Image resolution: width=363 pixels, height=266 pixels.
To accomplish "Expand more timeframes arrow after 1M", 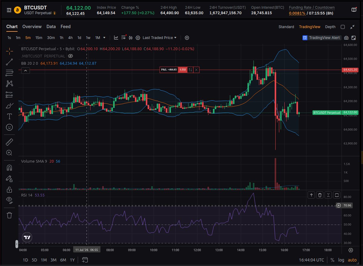I will (104, 38).
